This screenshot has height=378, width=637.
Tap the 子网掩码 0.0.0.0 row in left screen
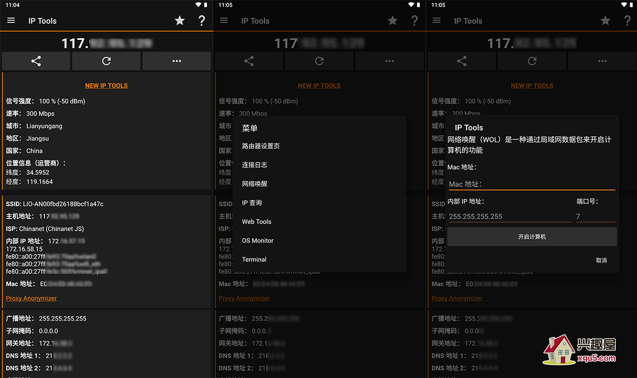click(x=32, y=331)
